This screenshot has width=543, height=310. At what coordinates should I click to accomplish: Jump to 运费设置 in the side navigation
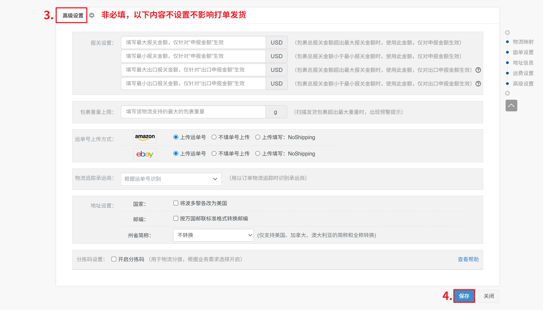click(523, 73)
